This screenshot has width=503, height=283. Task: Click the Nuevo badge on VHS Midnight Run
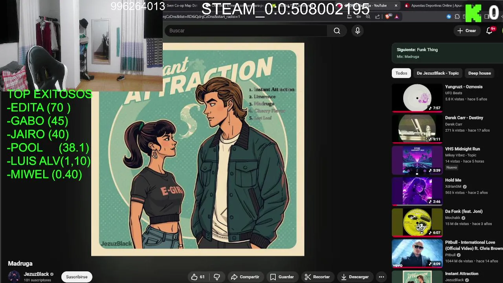[x=452, y=167]
